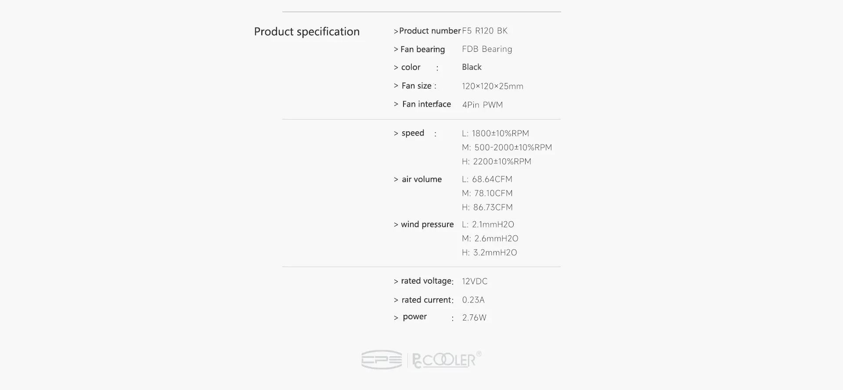This screenshot has height=390, width=843.
Task: Click the F5 R120 BK product number value
Action: pos(485,31)
